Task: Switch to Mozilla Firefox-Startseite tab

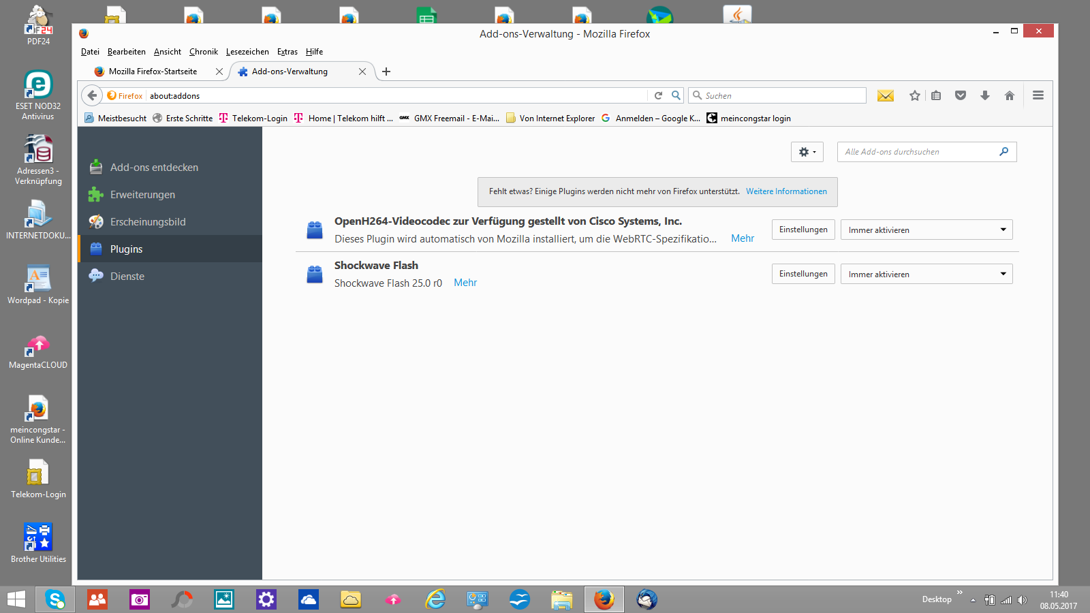Action: point(153,72)
